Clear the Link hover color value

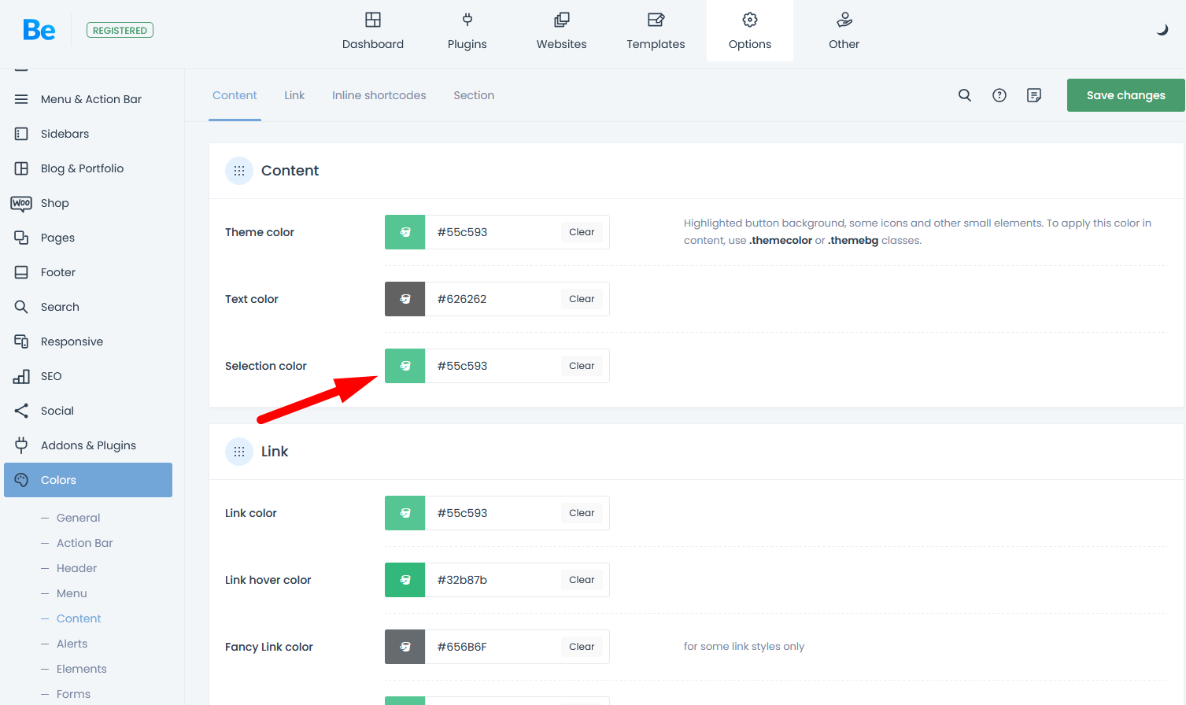pos(582,580)
